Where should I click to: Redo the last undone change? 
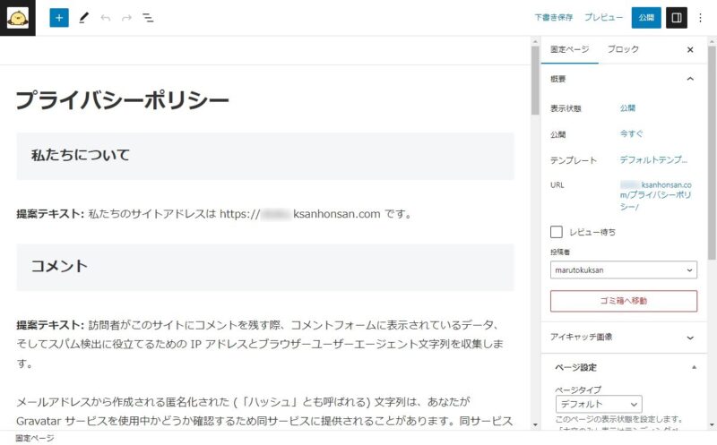click(126, 18)
